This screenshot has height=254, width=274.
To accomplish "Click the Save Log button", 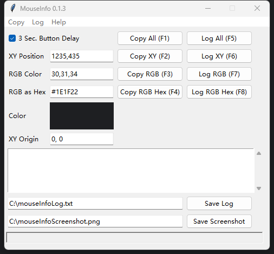I will [x=219, y=204].
